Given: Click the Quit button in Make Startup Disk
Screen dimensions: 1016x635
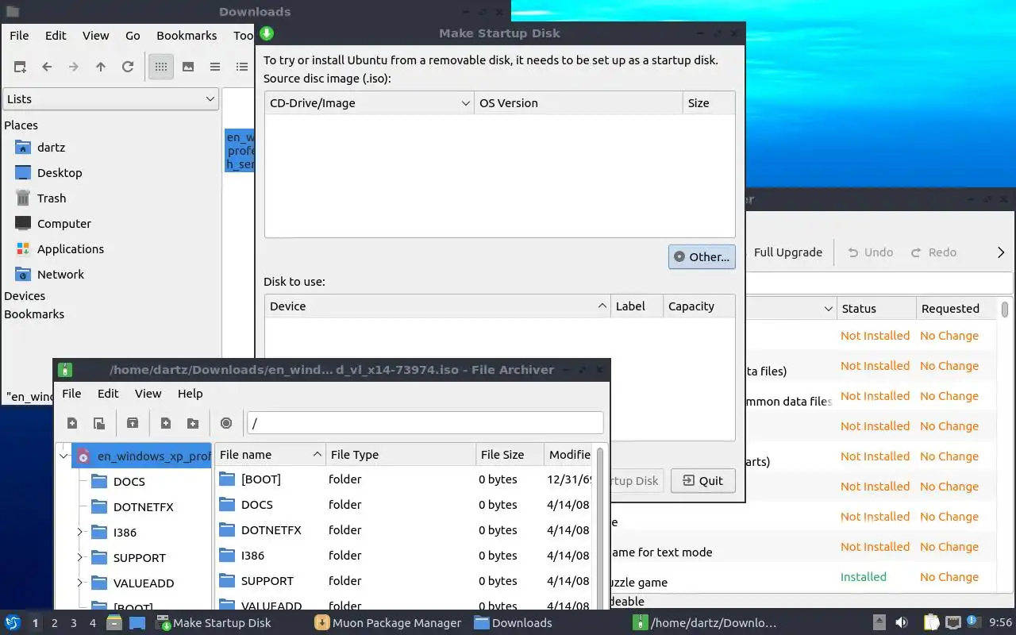Looking at the screenshot, I should [702, 480].
